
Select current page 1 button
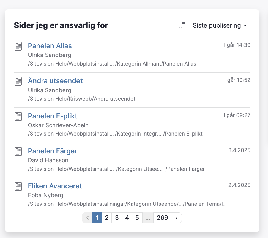97,218
